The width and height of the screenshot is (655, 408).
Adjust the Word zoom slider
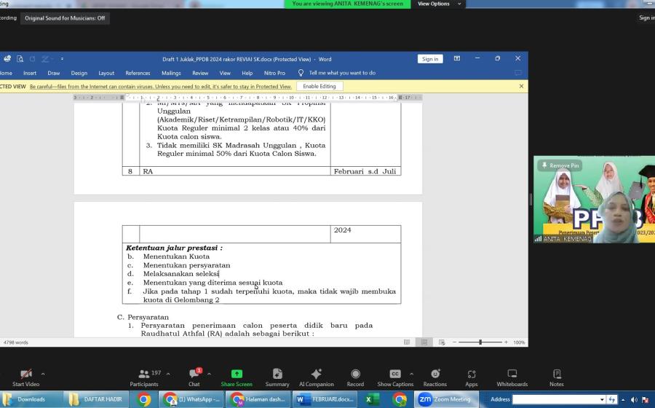480,342
